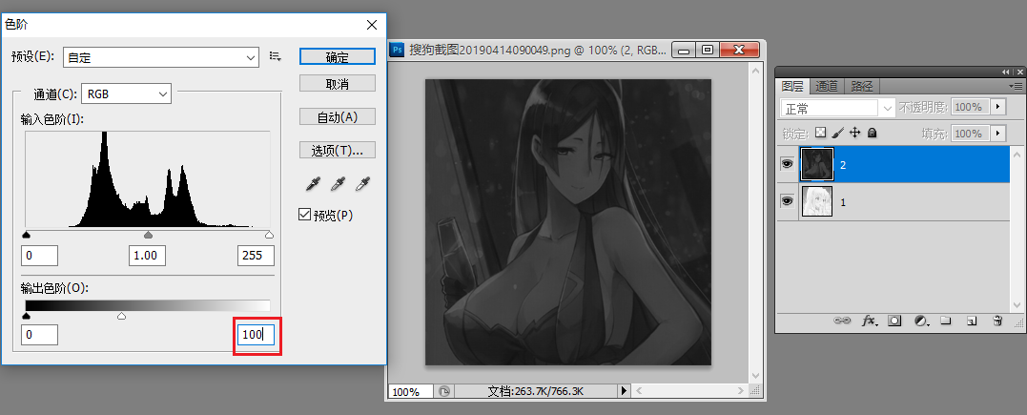Click the 确定 button
The height and width of the screenshot is (415, 1027).
[338, 56]
